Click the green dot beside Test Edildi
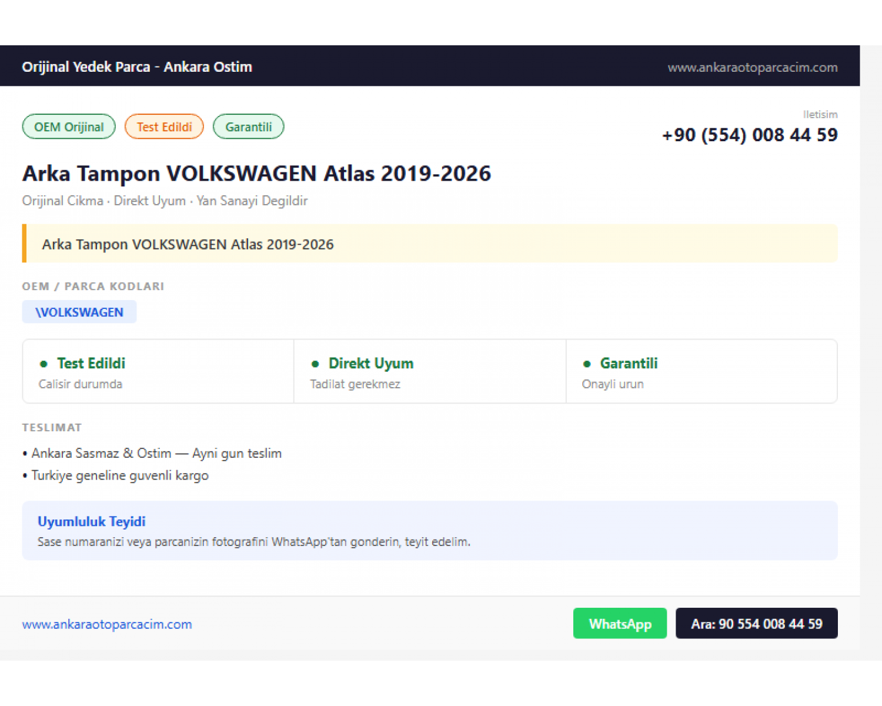This screenshot has width=882, height=706. click(x=43, y=364)
